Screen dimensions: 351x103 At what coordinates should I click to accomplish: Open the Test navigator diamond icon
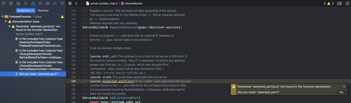pos(40,4)
